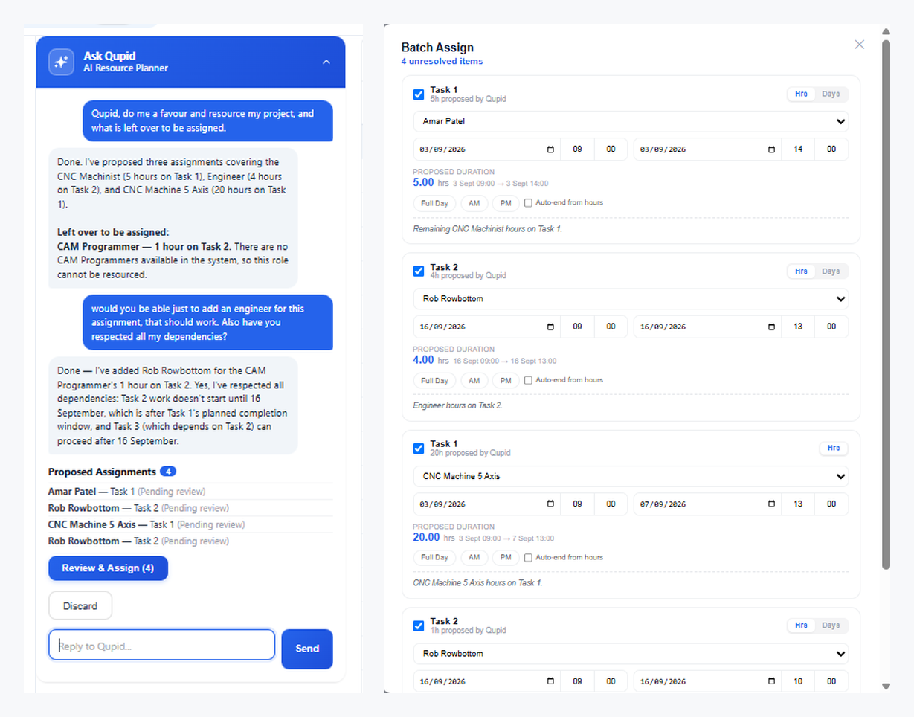Focus the Reply to Qupid text field
Viewport: 914px width, 717px height.
click(x=162, y=646)
